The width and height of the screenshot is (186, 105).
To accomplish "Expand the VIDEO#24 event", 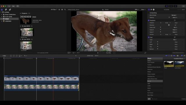I will [x=2, y=21].
